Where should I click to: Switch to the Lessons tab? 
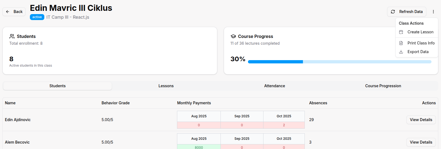tap(166, 86)
